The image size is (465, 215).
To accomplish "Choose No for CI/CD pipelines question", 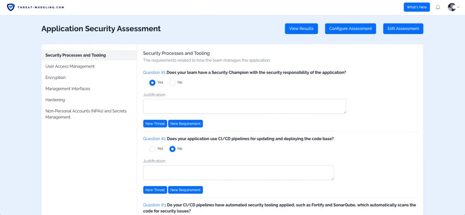I will point(173,149).
